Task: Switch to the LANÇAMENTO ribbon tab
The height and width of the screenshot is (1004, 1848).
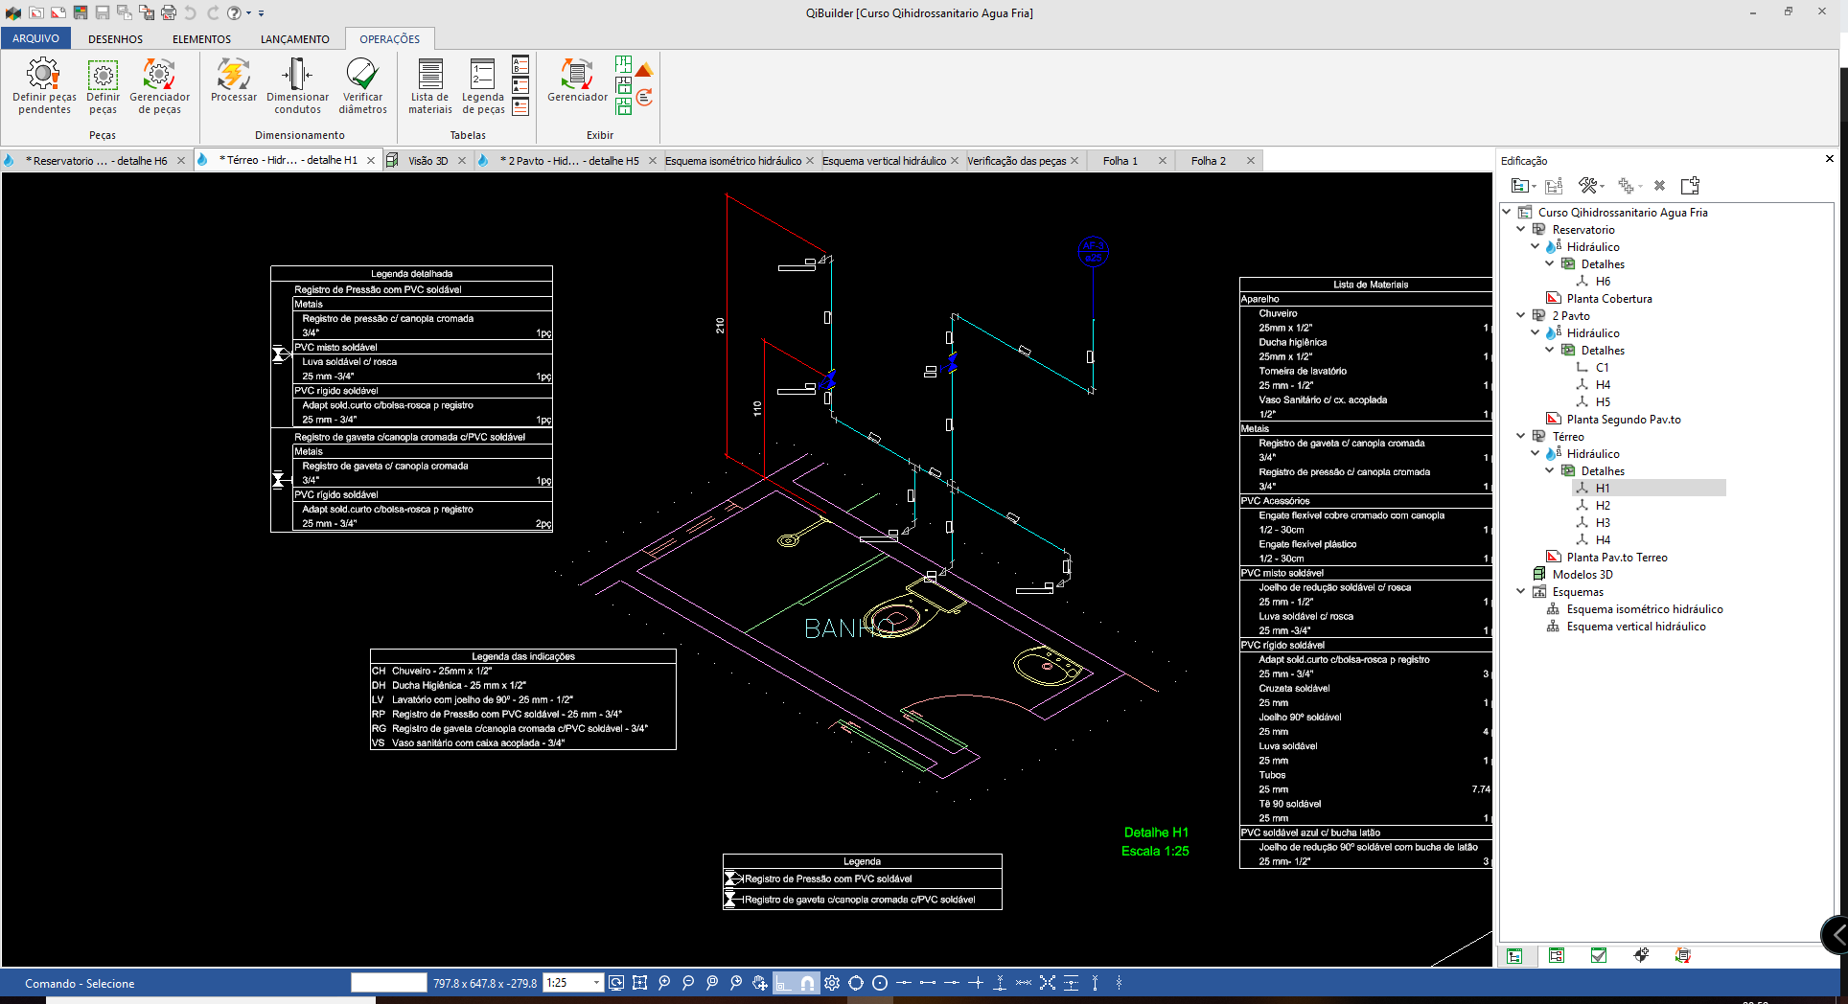Action: pyautogui.click(x=294, y=39)
